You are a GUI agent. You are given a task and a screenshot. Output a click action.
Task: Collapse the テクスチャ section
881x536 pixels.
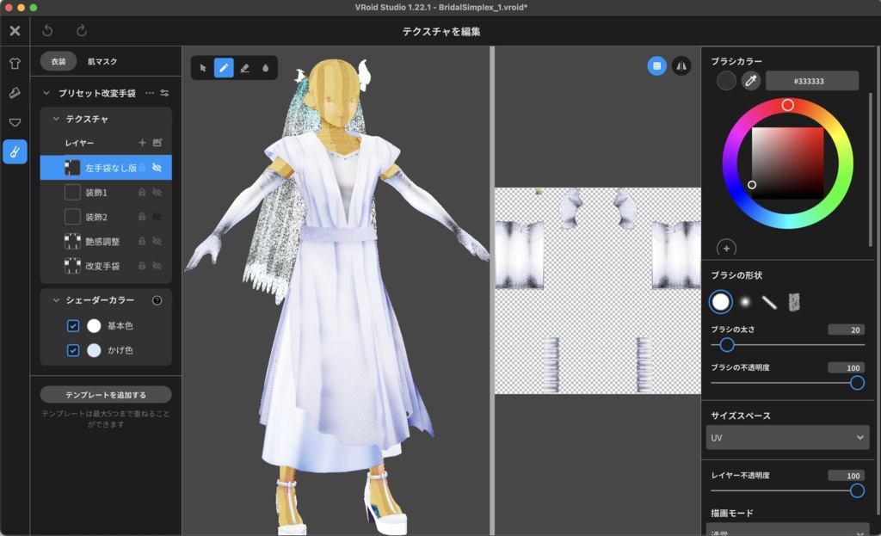[x=56, y=119]
